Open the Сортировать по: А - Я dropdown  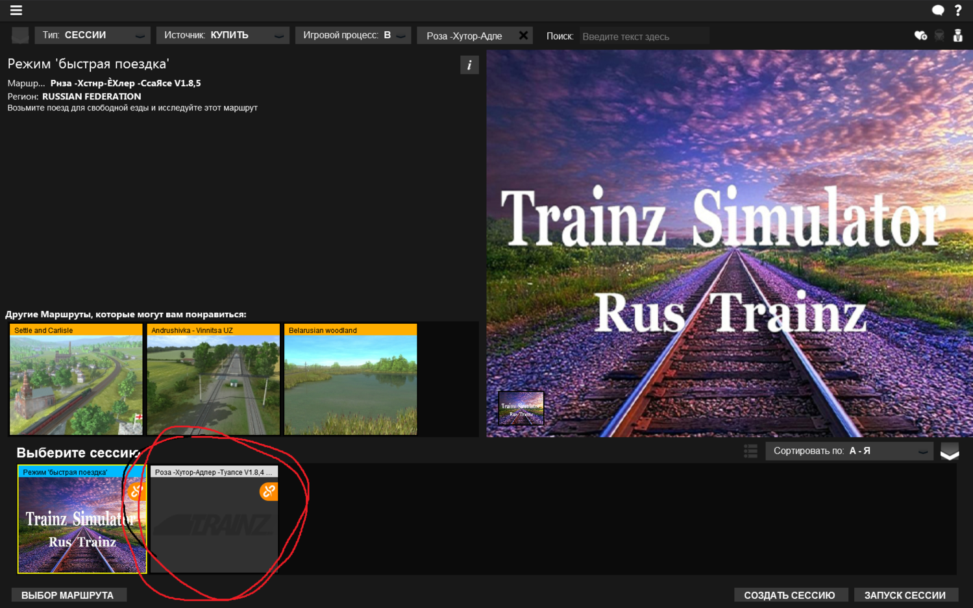(x=849, y=451)
